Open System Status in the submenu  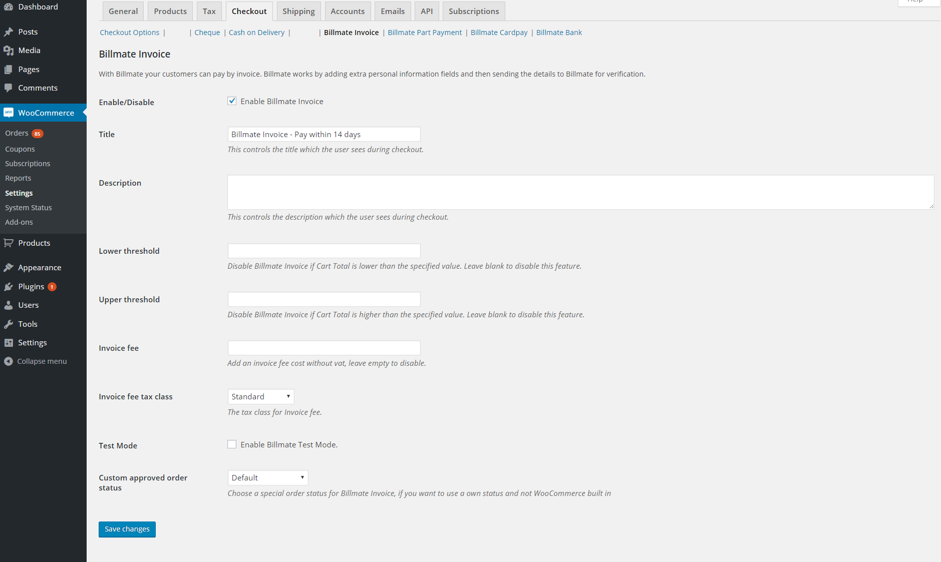[29, 208]
